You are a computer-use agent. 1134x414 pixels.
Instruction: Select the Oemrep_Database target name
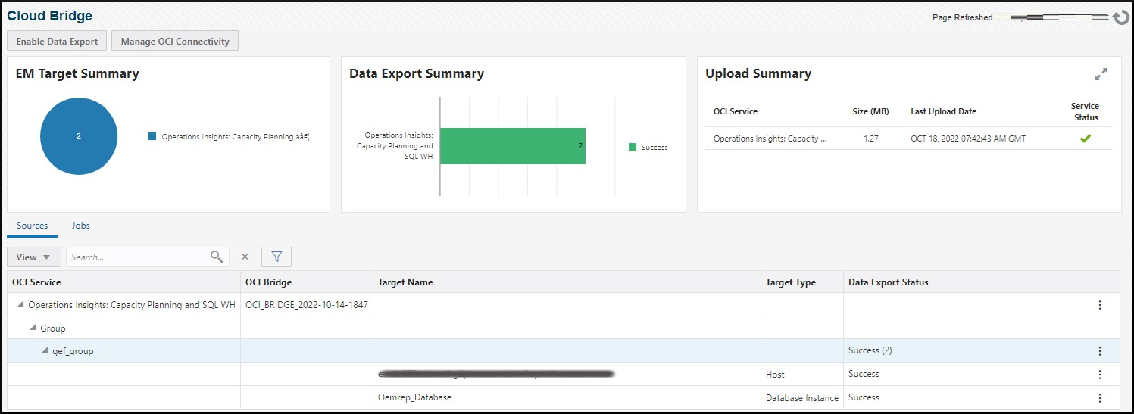(x=414, y=397)
